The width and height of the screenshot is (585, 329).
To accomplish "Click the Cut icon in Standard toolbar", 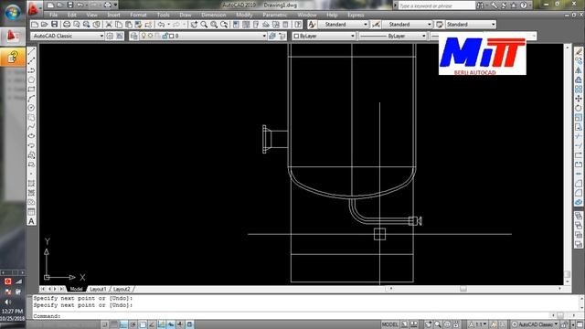I will point(109,25).
